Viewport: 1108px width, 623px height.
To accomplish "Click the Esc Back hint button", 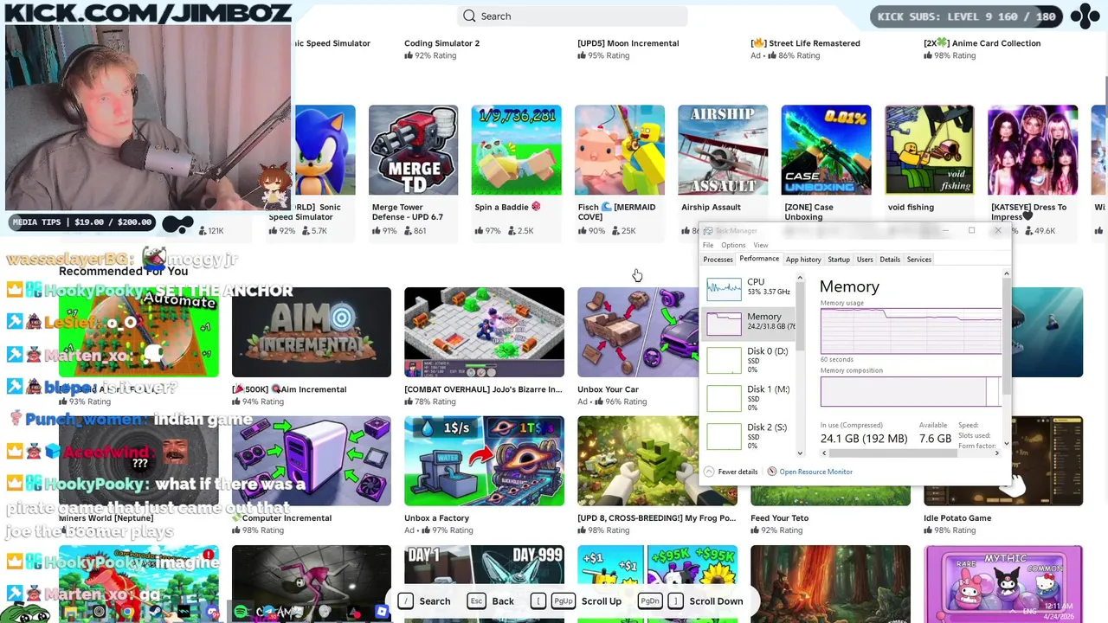I will click(491, 601).
